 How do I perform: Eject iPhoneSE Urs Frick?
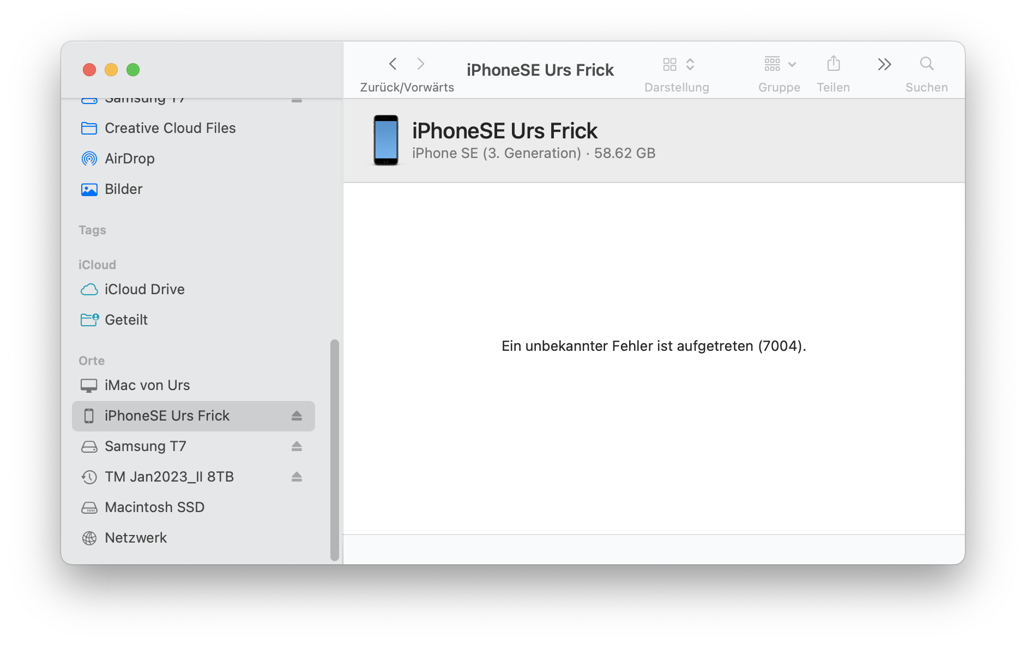[x=297, y=416]
